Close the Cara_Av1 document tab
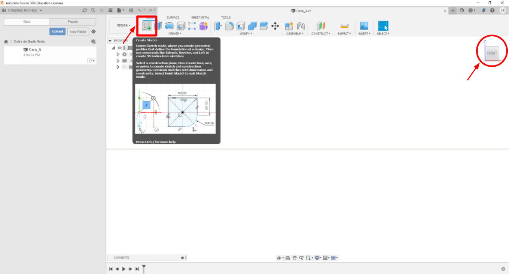 click(445, 11)
